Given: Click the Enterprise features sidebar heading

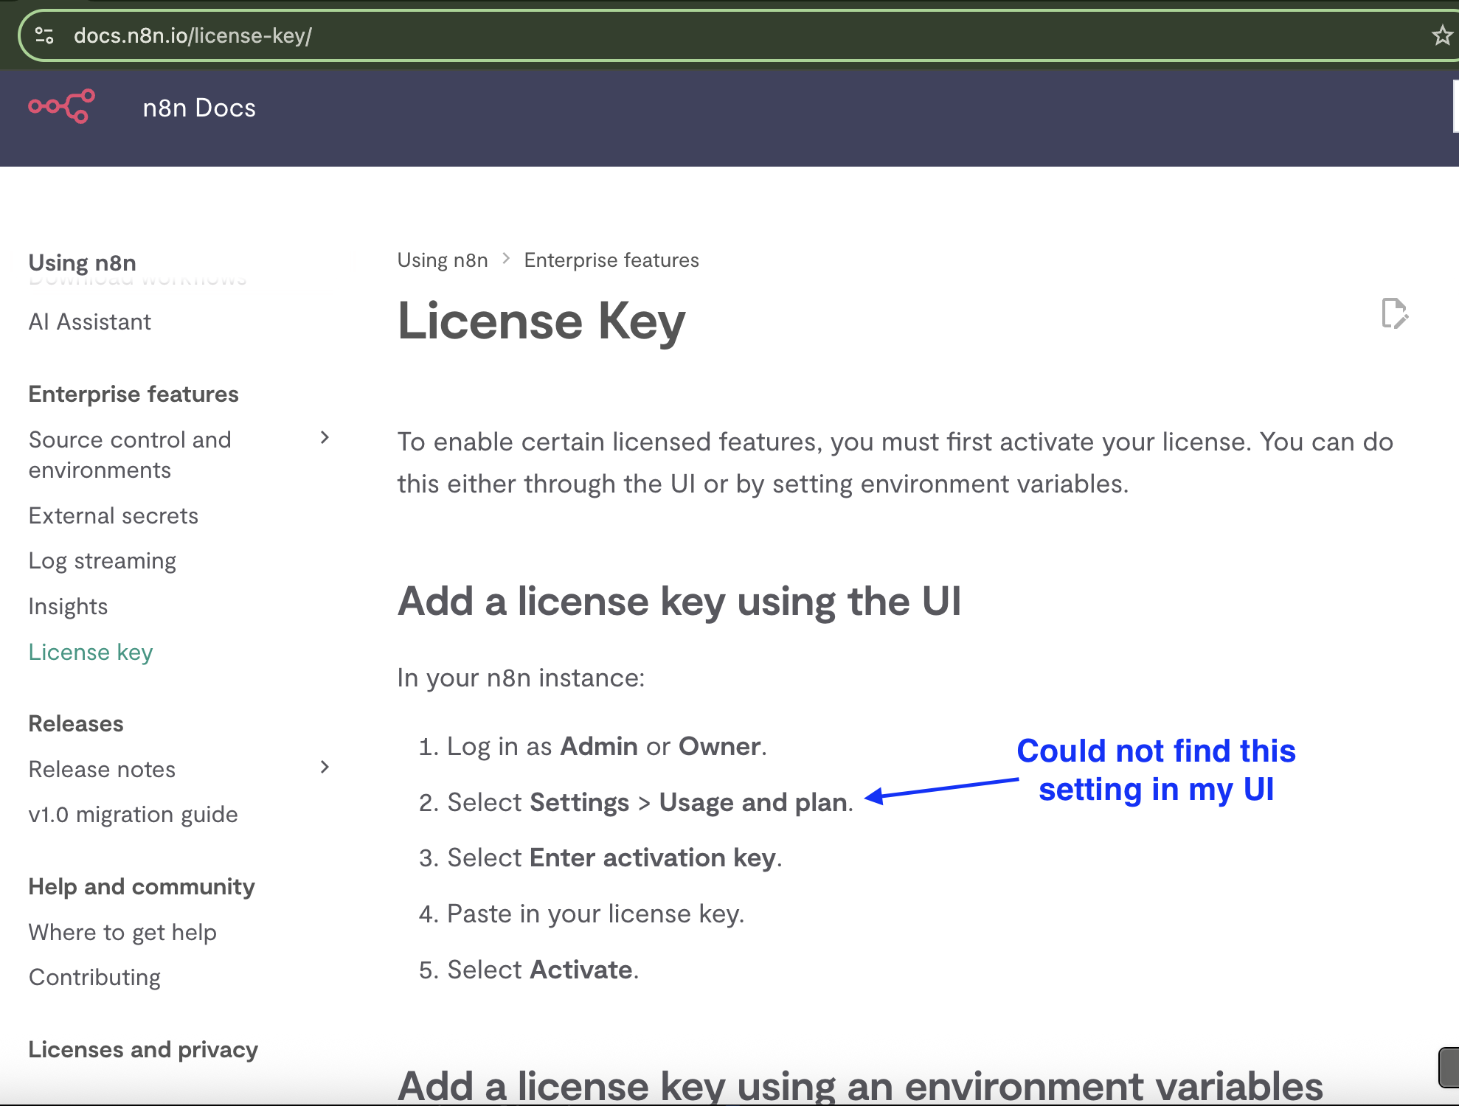Looking at the screenshot, I should pyautogui.click(x=134, y=394).
